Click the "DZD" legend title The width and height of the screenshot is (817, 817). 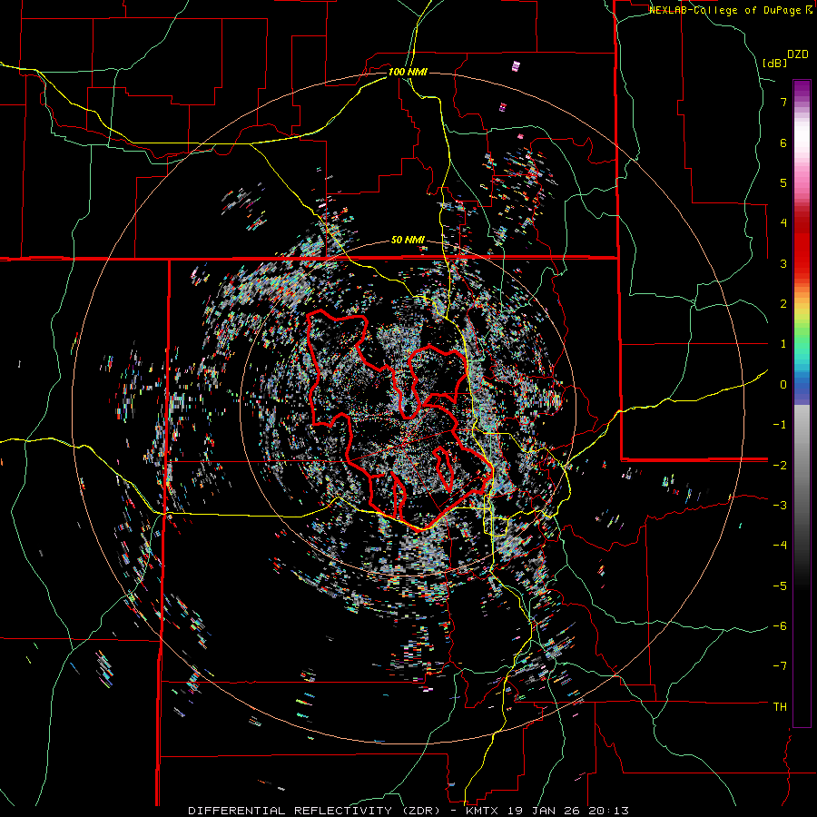pos(798,54)
